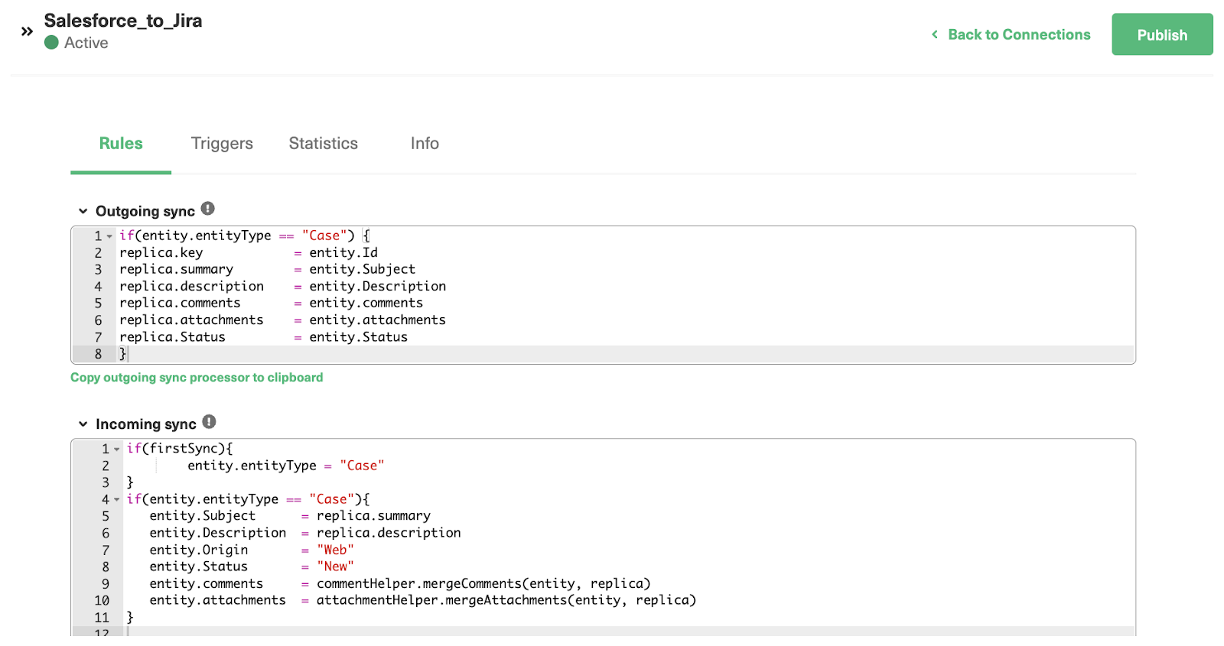
Task: Click the Salesforce_to_Jira connection title
Action: tap(122, 21)
